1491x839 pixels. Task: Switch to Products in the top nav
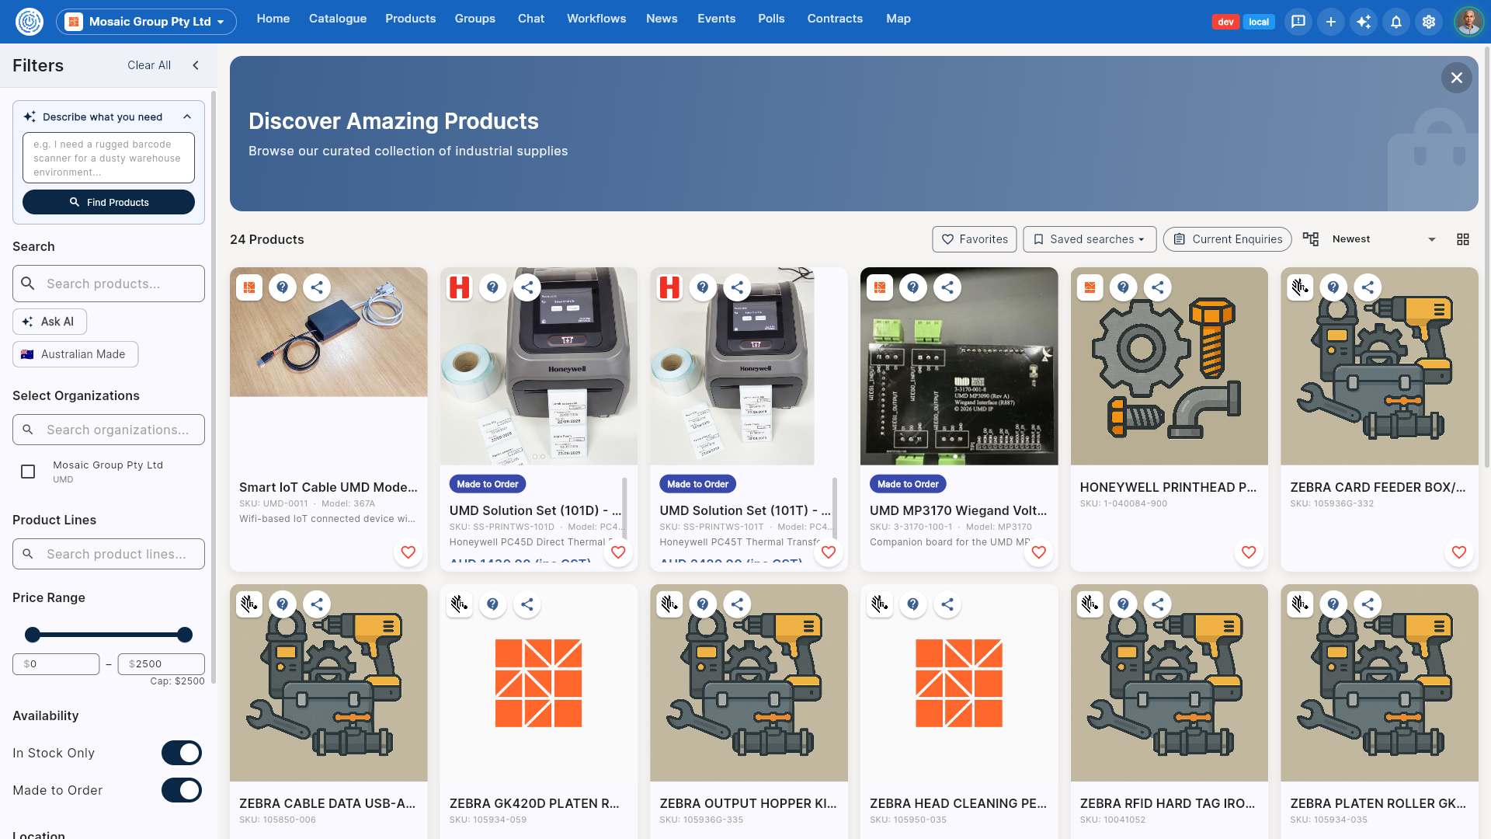click(411, 19)
